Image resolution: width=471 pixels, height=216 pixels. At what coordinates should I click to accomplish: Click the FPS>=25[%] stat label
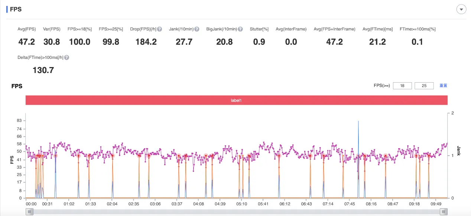point(111,29)
